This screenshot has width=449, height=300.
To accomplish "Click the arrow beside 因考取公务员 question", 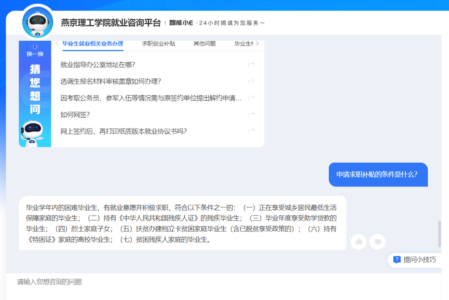I will (251, 97).
